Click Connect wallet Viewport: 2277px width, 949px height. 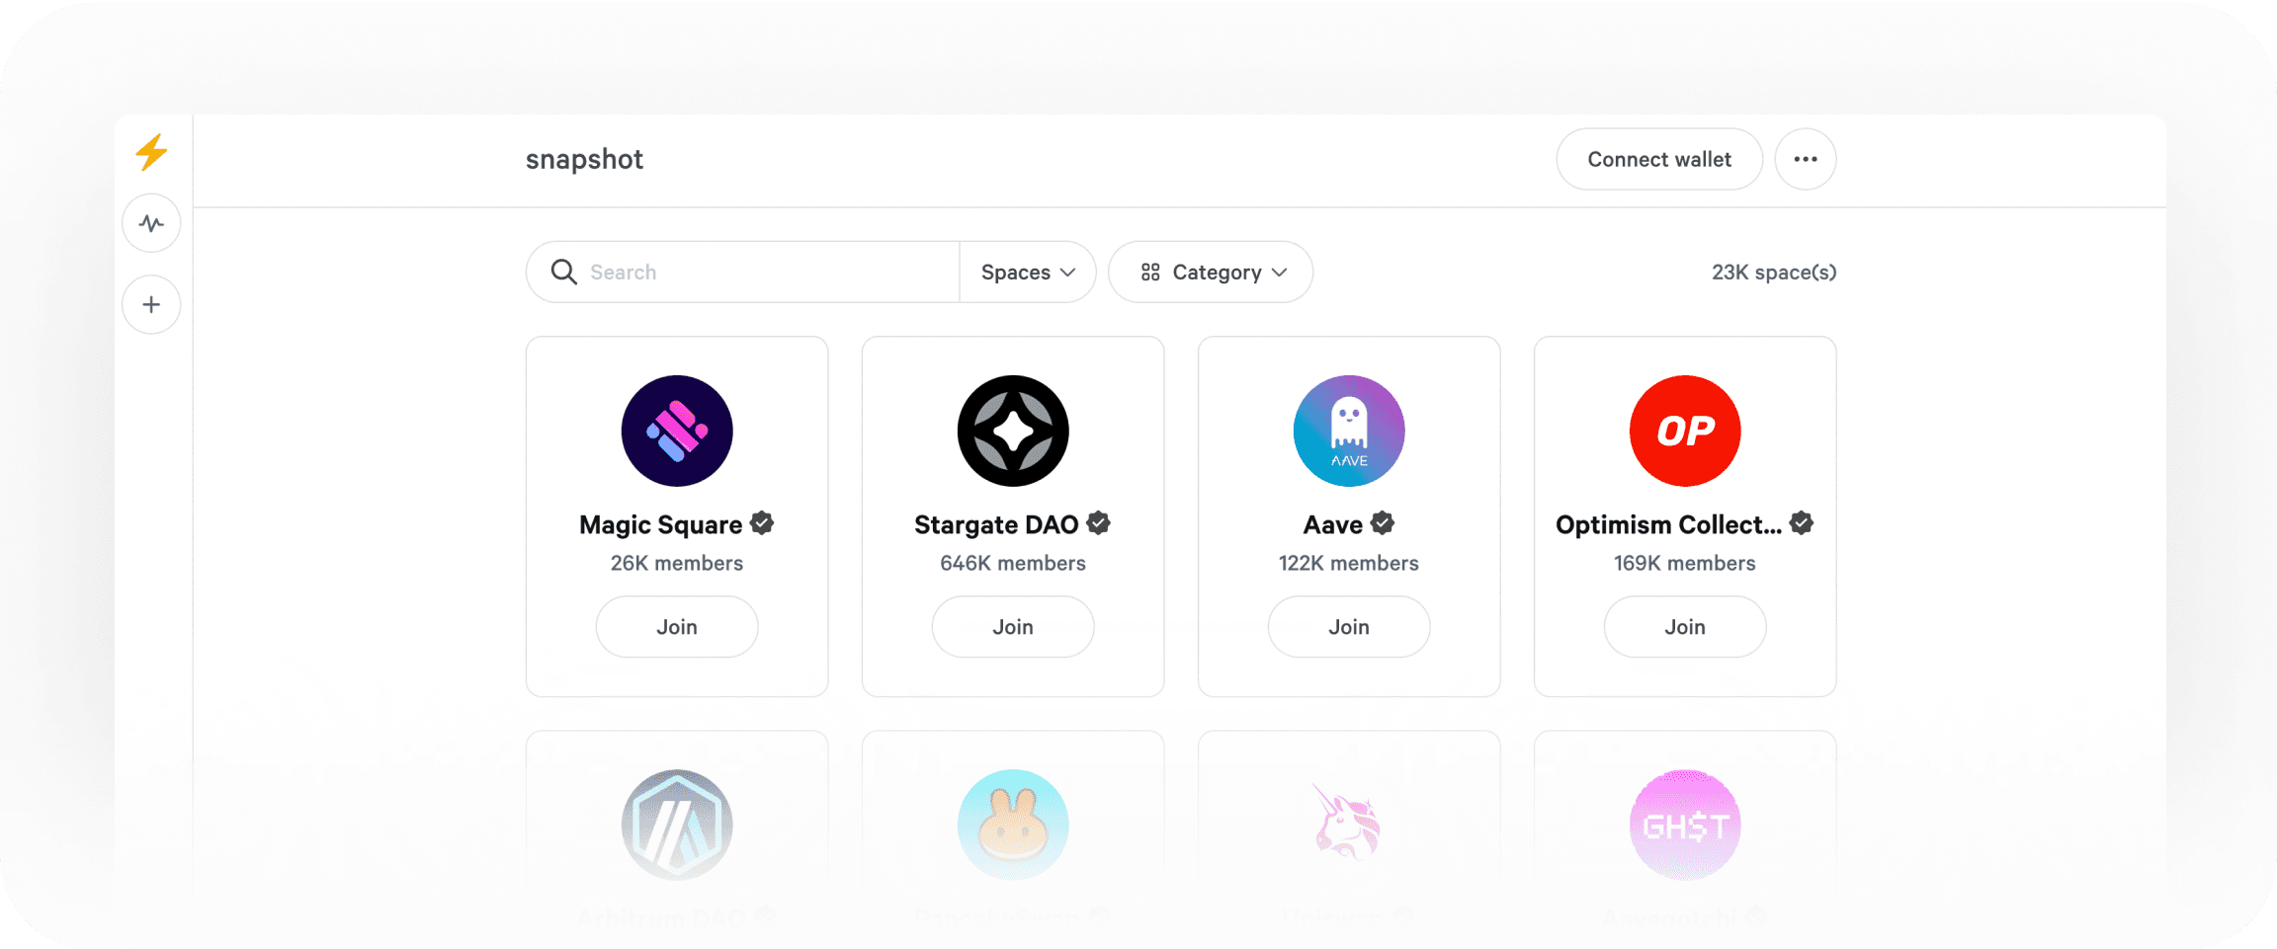(x=1658, y=159)
